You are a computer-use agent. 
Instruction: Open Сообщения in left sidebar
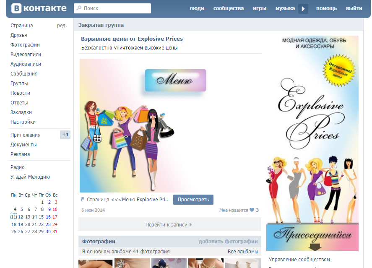pos(24,74)
